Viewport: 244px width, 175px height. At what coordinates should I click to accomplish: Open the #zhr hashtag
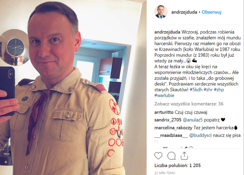208,90
